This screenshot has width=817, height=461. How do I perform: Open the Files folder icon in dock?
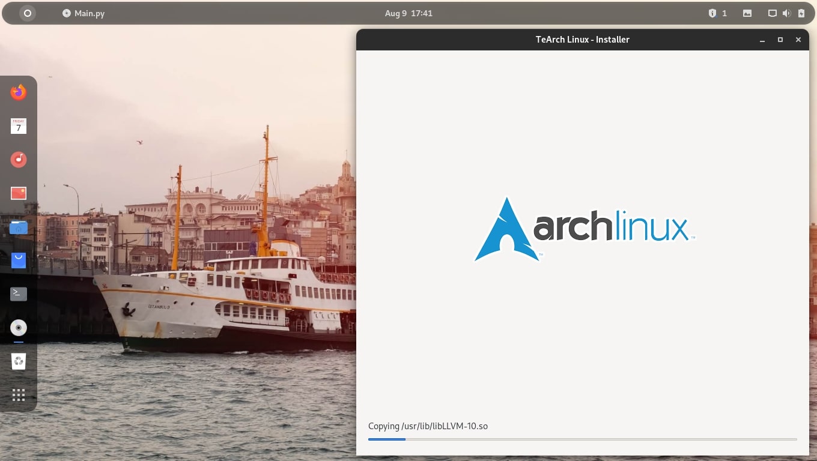click(x=19, y=227)
